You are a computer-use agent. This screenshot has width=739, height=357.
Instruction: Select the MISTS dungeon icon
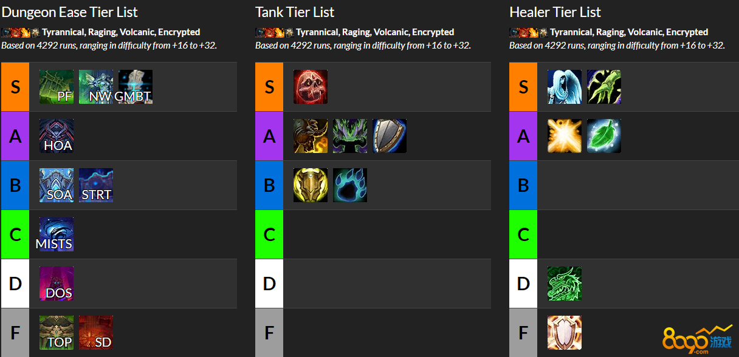point(57,234)
